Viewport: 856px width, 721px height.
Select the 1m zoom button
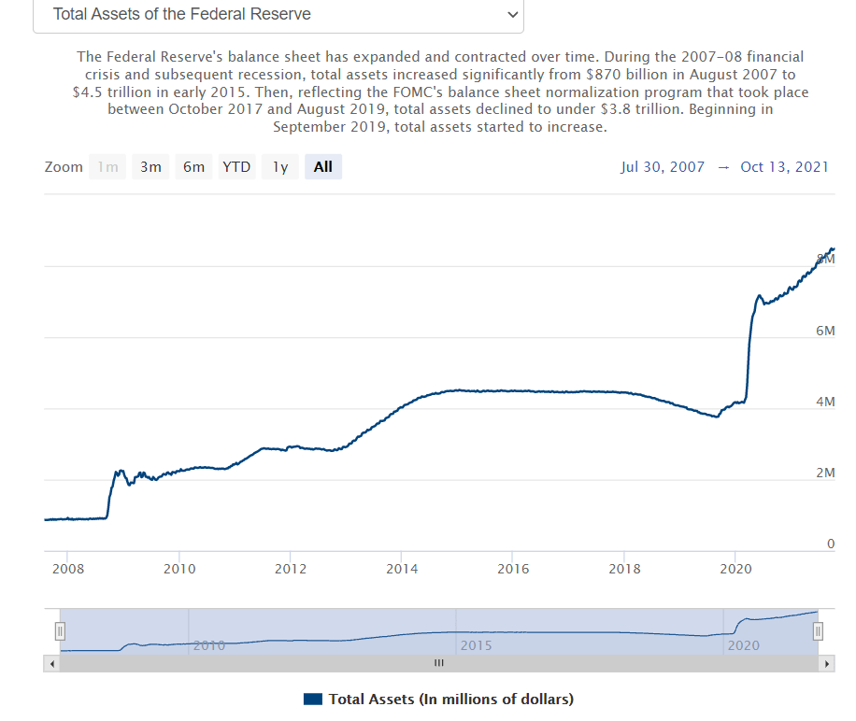(107, 167)
